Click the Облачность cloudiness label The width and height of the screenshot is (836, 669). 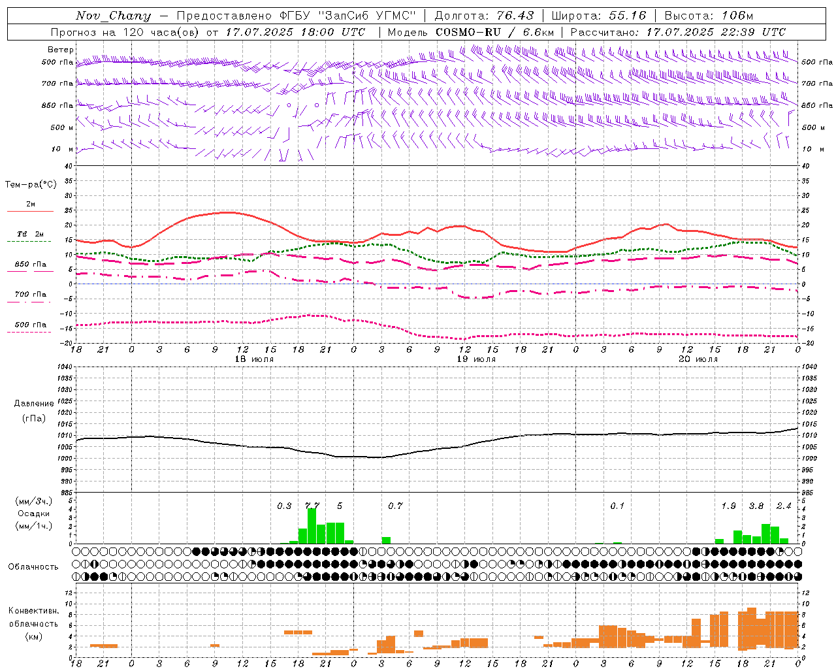tap(33, 567)
